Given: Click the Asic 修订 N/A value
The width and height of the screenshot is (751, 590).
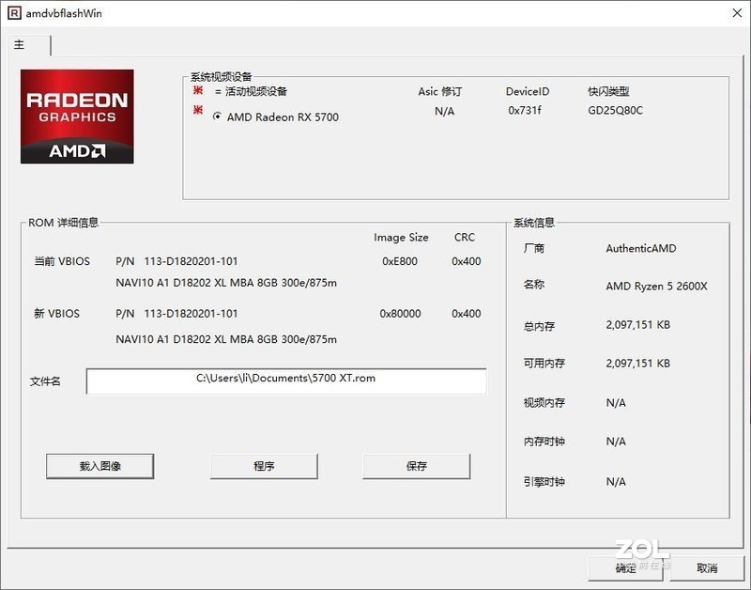Looking at the screenshot, I should pyautogui.click(x=441, y=111).
